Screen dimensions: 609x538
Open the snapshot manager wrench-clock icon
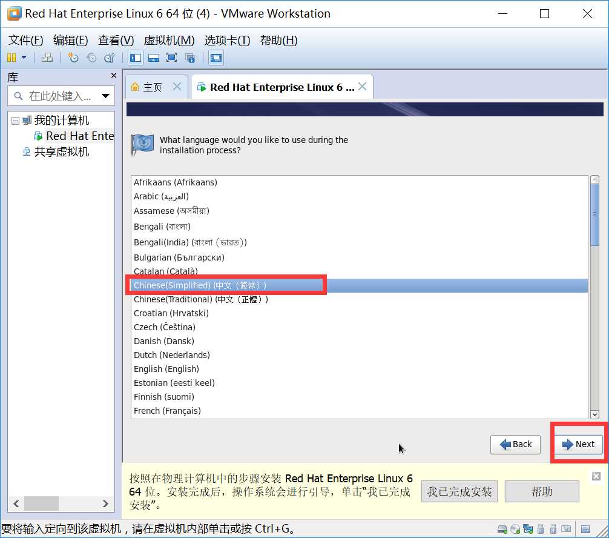click(110, 58)
